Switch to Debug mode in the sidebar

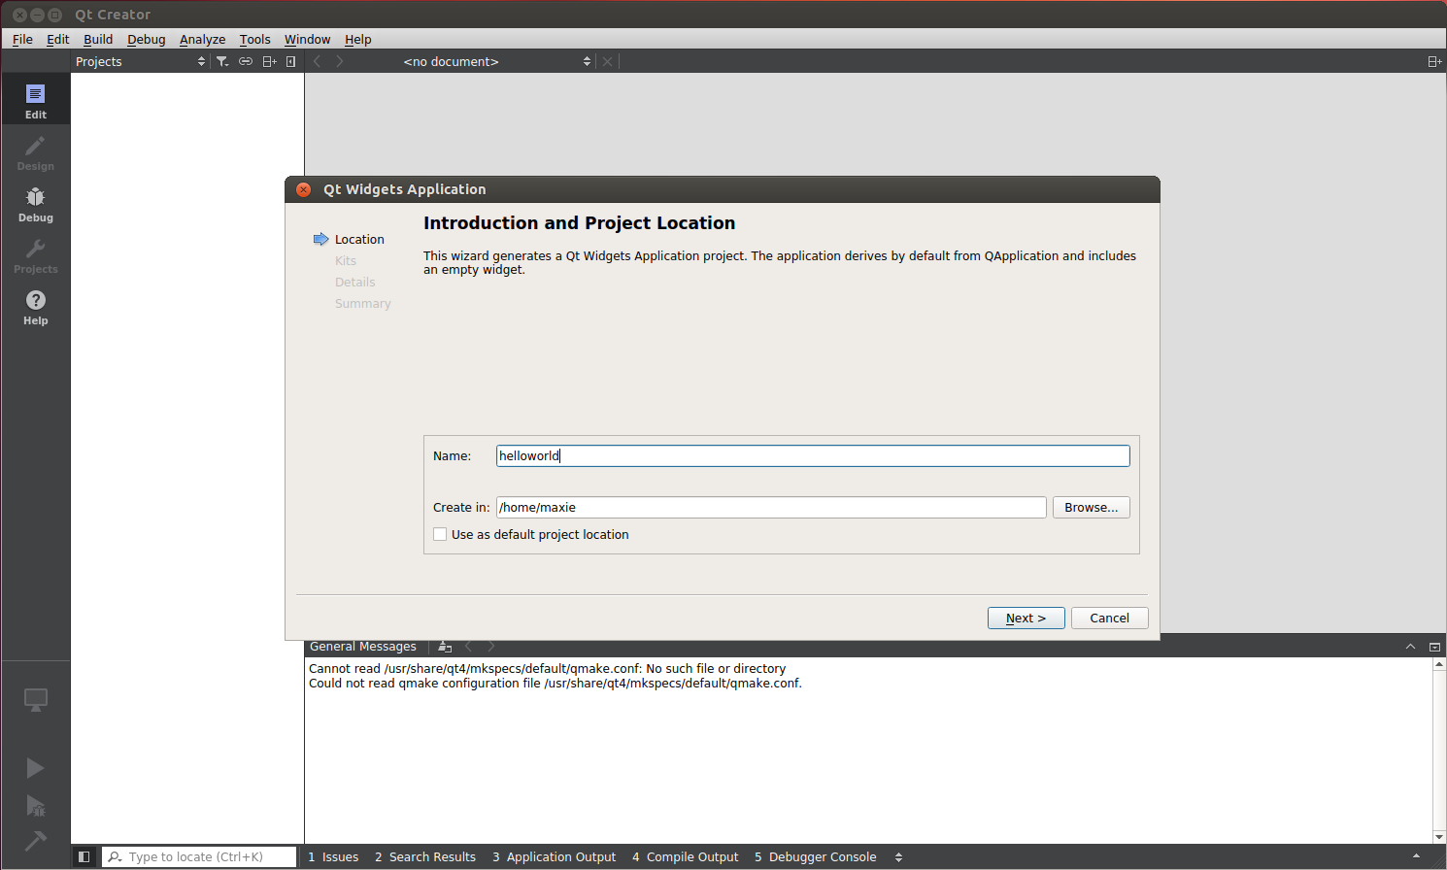(35, 204)
